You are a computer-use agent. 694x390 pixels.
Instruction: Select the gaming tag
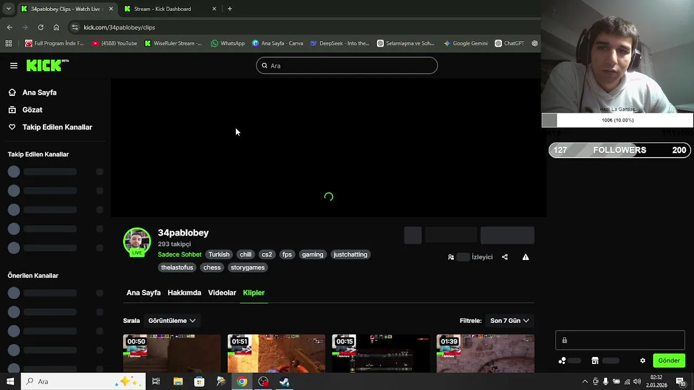(x=312, y=255)
